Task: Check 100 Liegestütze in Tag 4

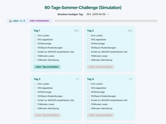Action: [89, 88]
